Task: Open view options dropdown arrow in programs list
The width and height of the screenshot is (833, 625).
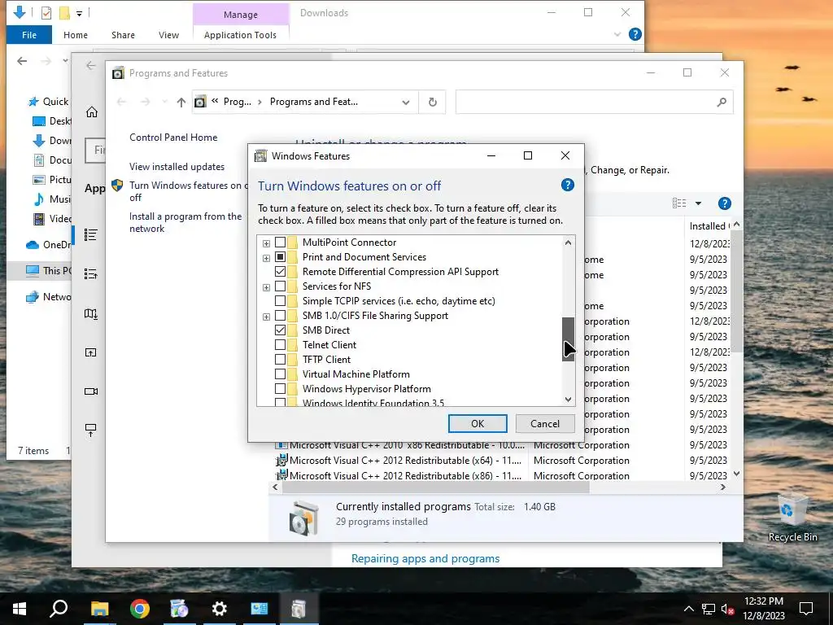Action: (x=698, y=203)
